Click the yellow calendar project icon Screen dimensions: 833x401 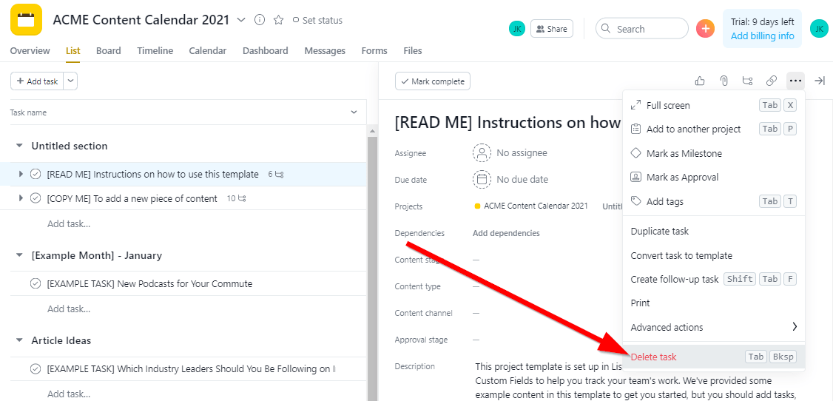click(x=26, y=20)
